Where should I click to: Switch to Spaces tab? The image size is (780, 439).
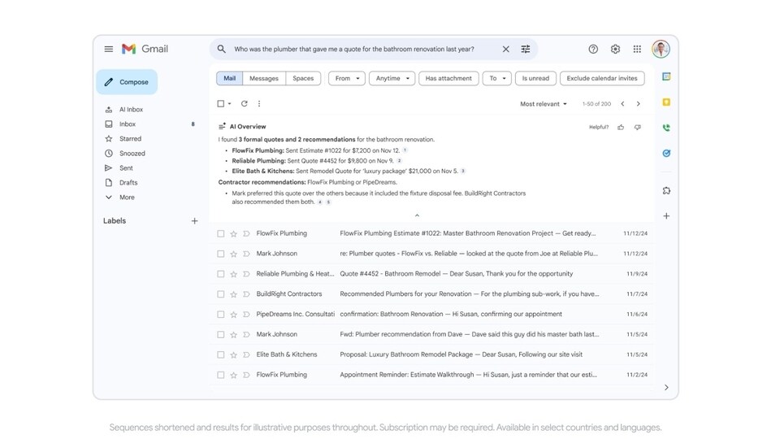(303, 78)
